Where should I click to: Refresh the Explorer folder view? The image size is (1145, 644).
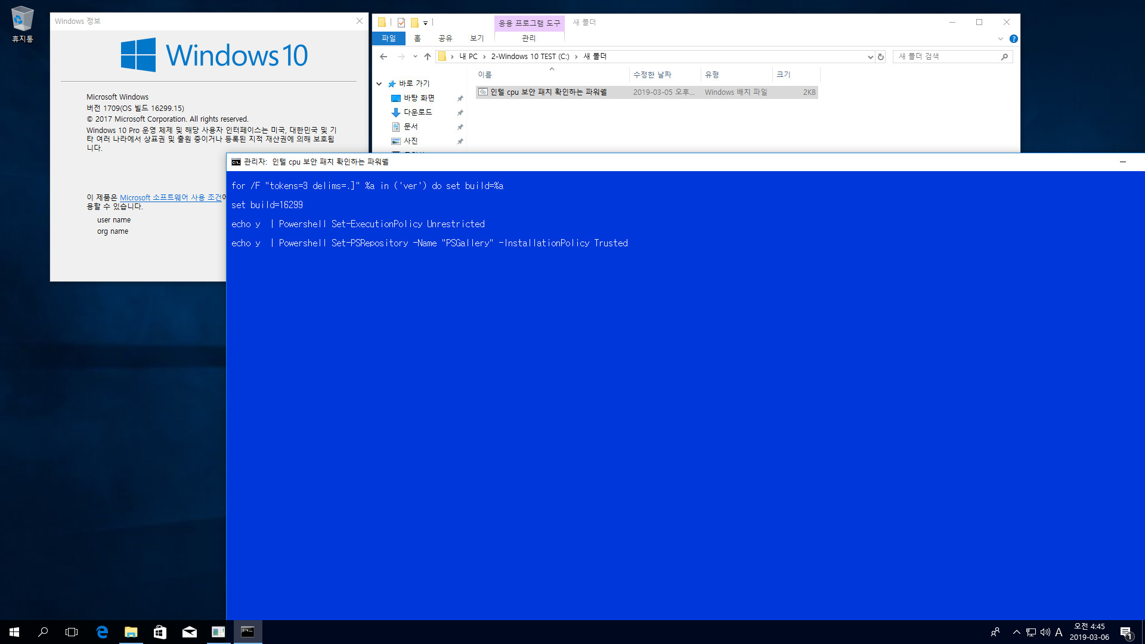pos(880,57)
